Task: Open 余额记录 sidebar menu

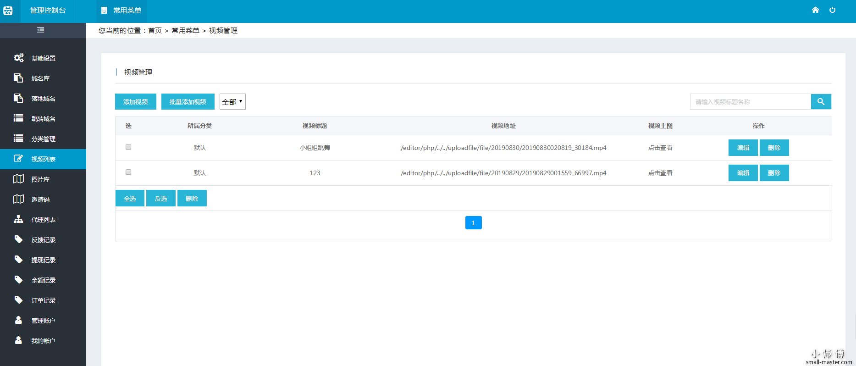Action: [x=43, y=280]
